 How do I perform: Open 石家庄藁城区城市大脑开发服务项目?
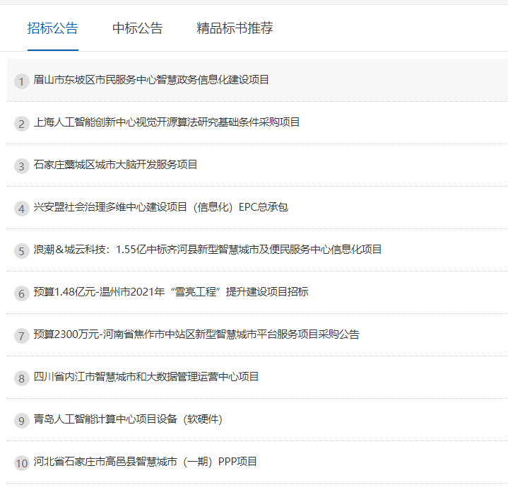click(x=115, y=165)
